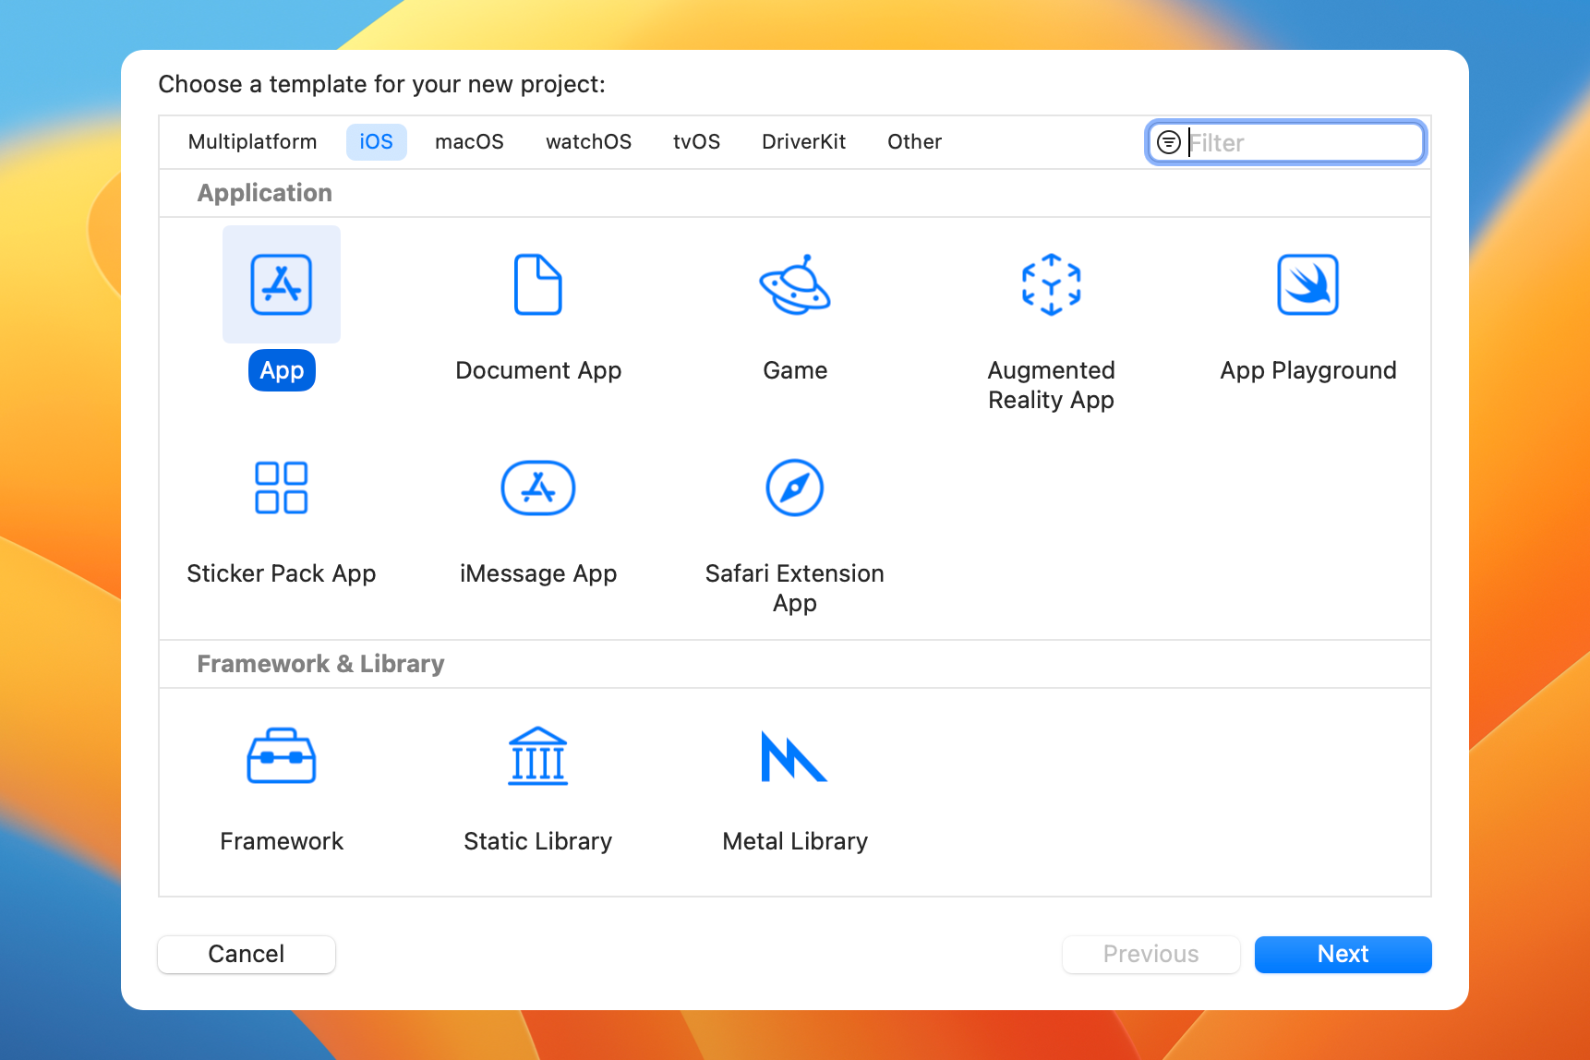Click the "Augmented Reality App" label

(x=1052, y=385)
